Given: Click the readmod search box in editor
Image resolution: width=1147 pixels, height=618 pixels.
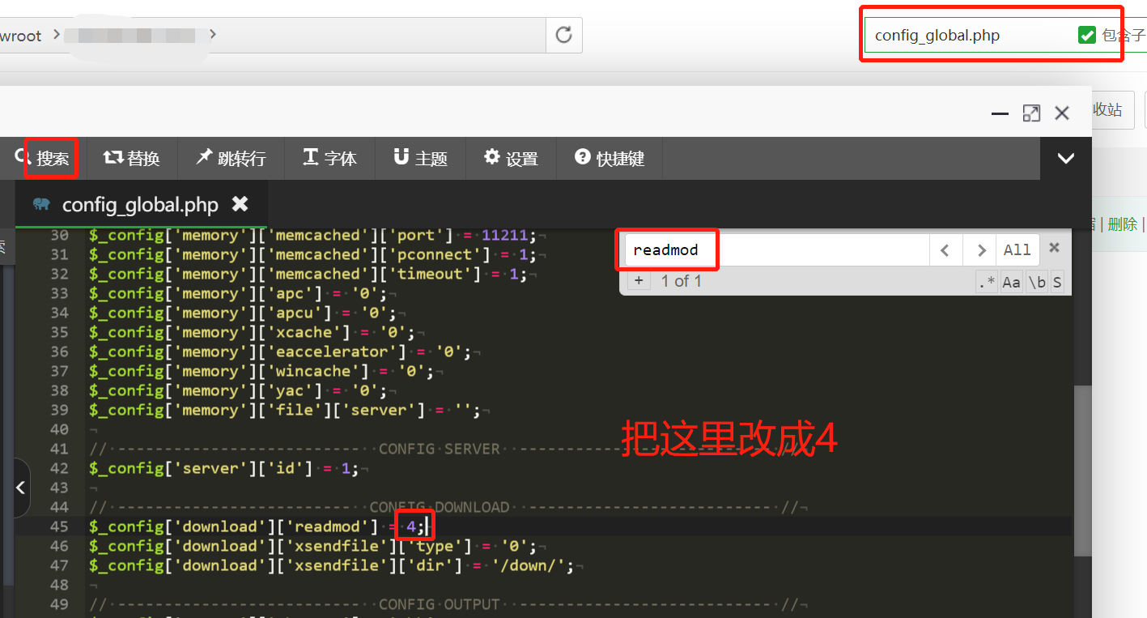Looking at the screenshot, I should pos(776,249).
